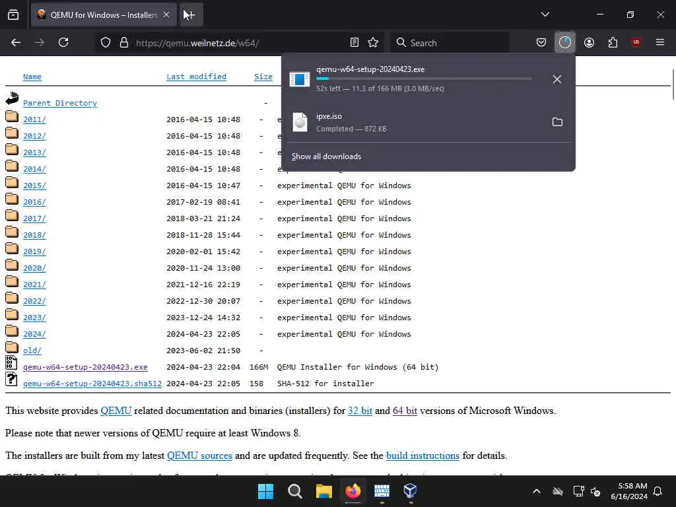Open a new tab with the plus button
Screen dimensions: 676x507
(191, 15)
